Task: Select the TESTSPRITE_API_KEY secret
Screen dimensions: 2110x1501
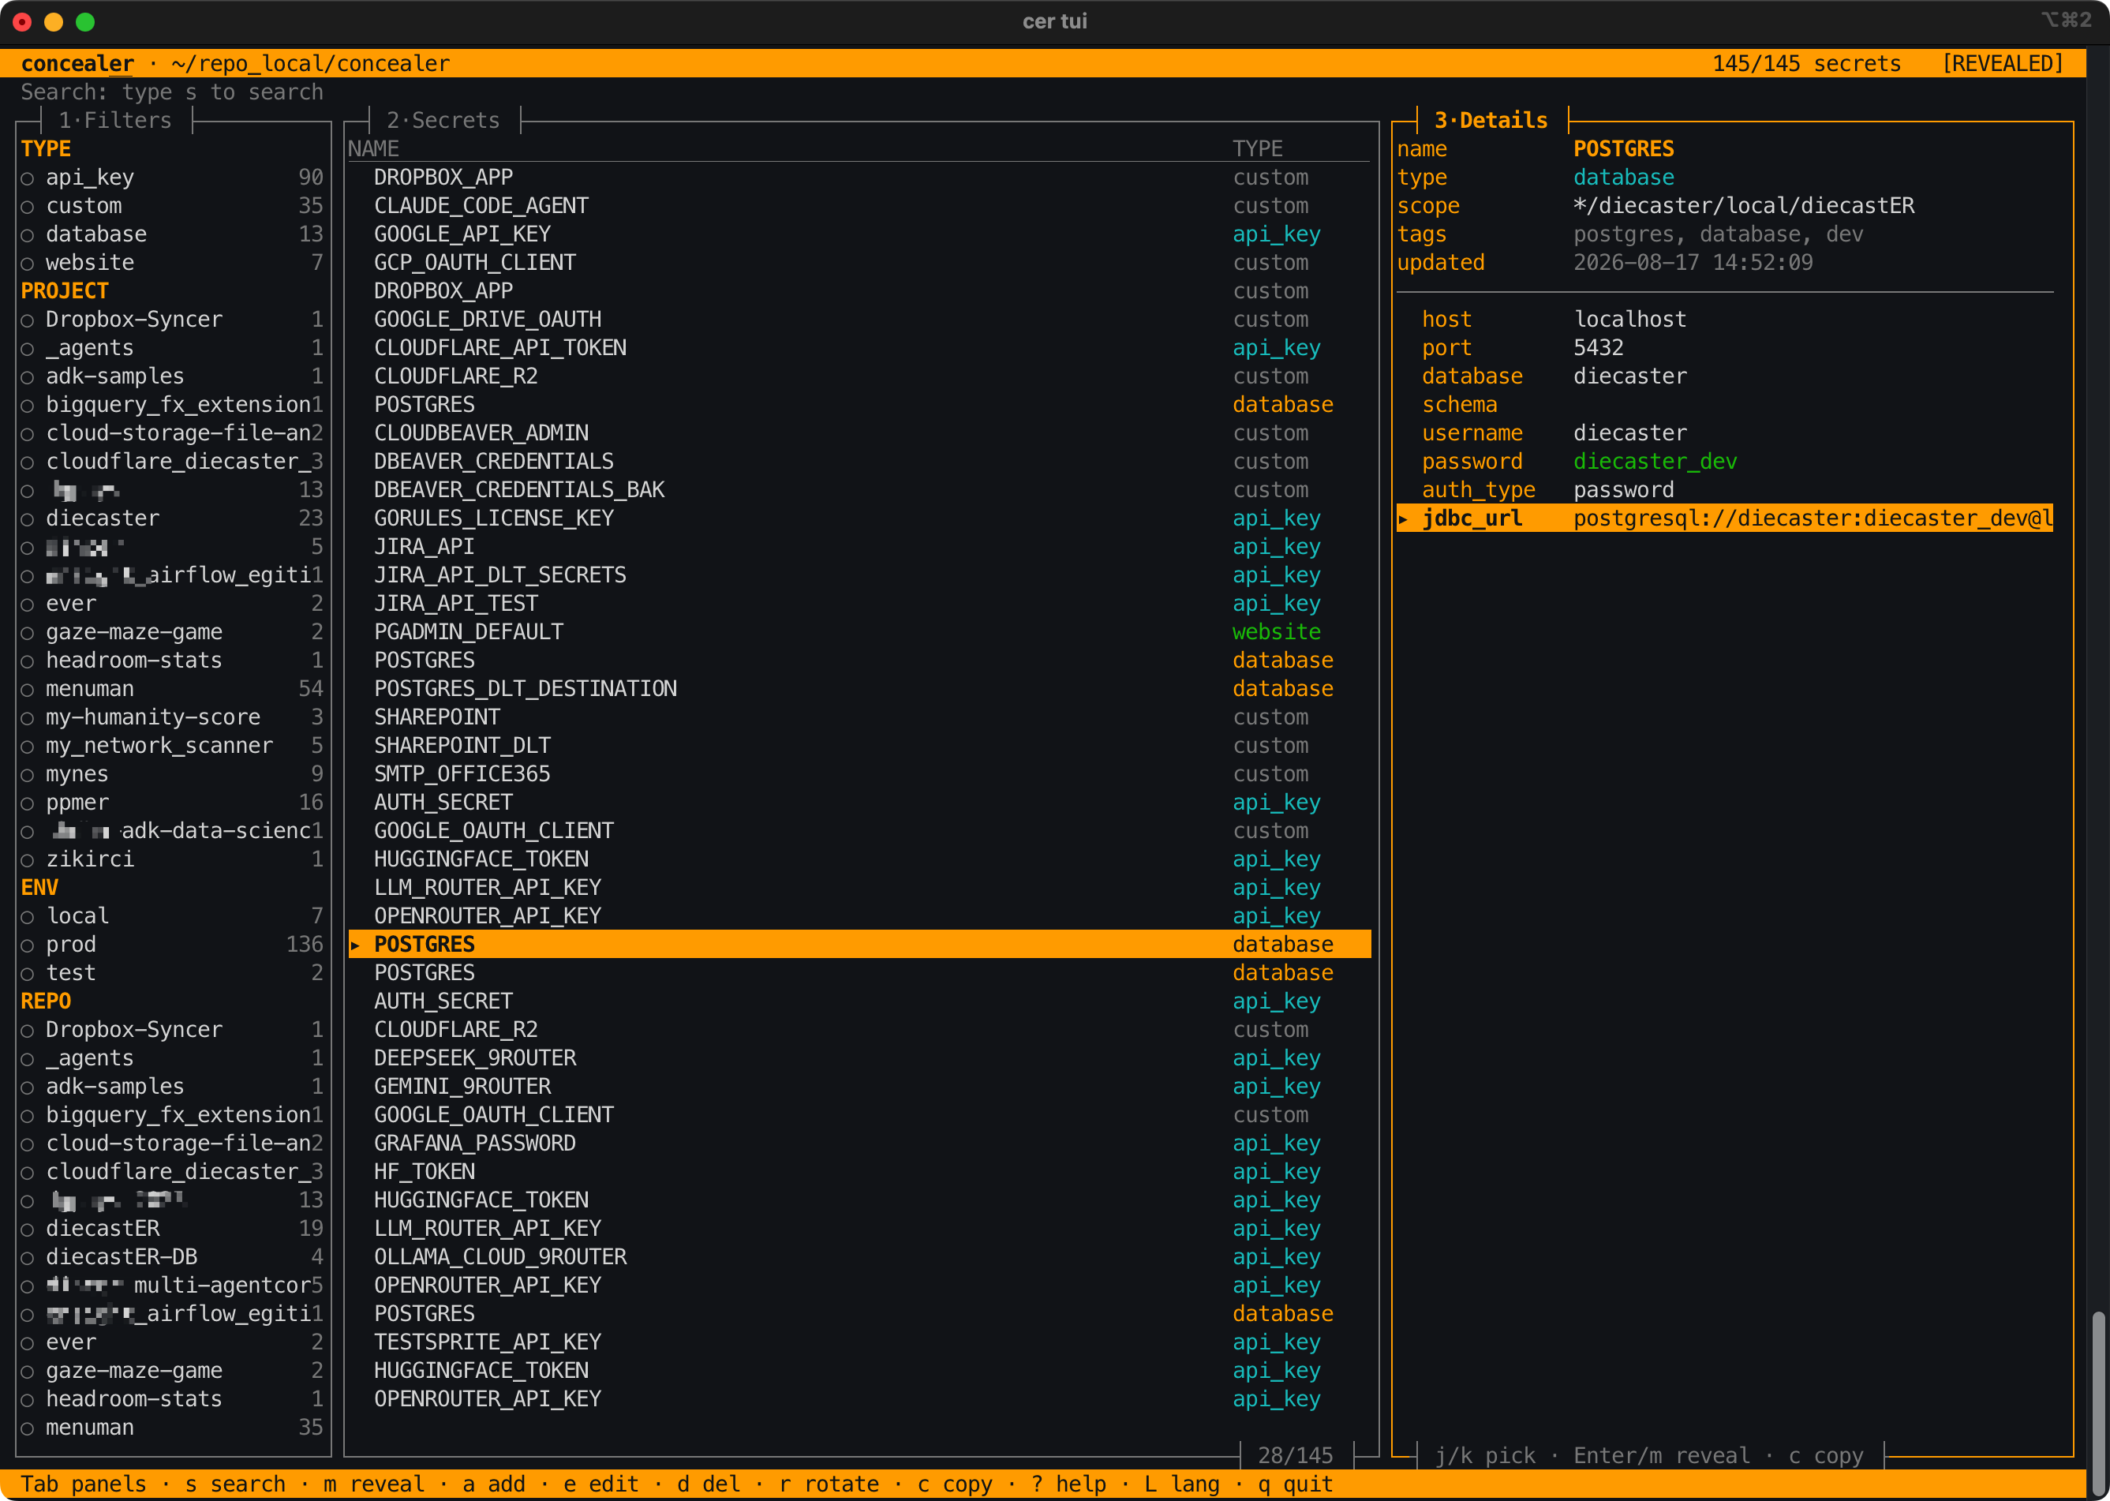Action: pyautogui.click(x=859, y=1342)
